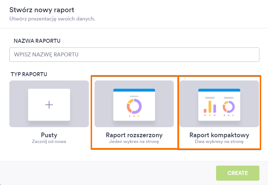The width and height of the screenshot is (268, 185).
Task: Click the donut chart icon in Raport kompaktowy
Action: 229,106
